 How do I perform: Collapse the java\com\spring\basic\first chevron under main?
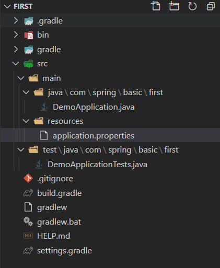coord(26,92)
